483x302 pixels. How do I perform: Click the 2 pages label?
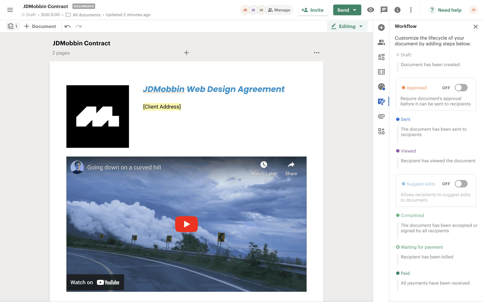point(61,53)
